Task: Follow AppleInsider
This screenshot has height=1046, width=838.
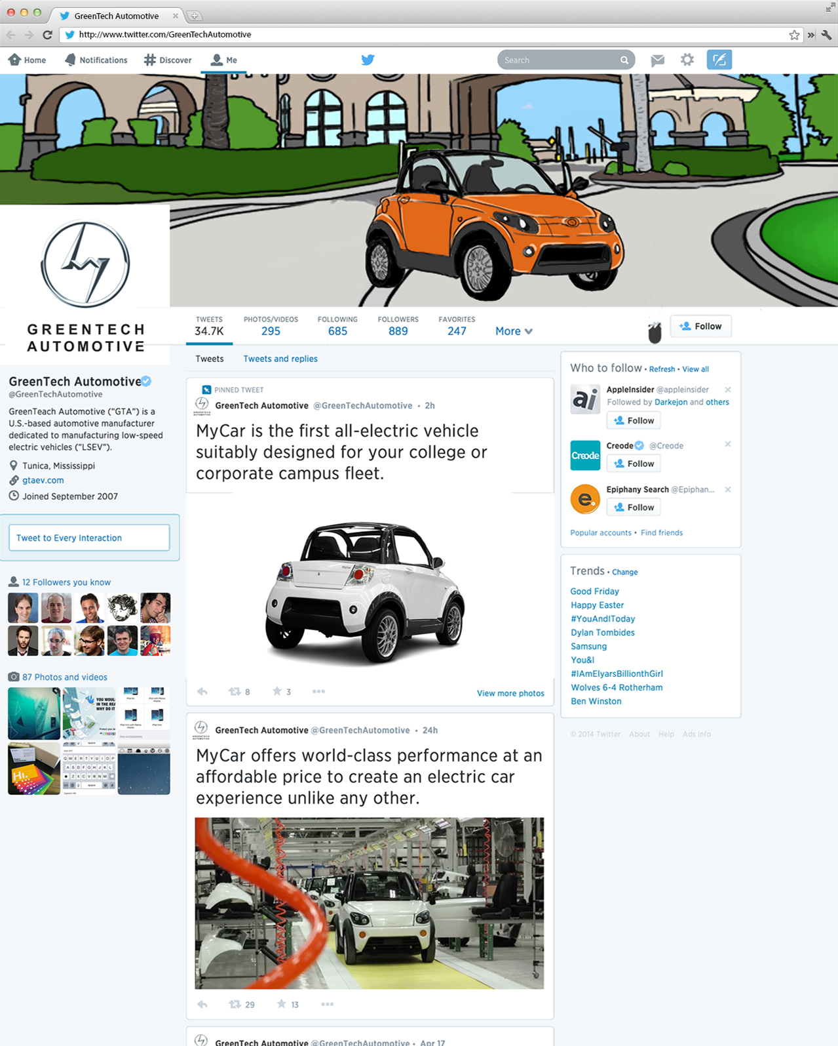Action: (x=634, y=420)
